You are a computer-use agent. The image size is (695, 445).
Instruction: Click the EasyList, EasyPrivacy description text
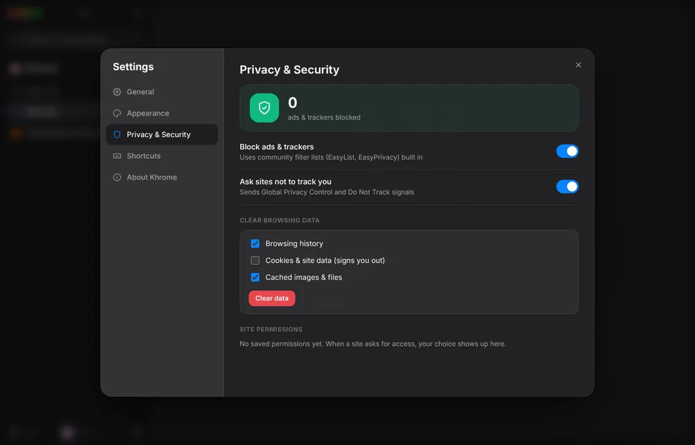coord(331,157)
